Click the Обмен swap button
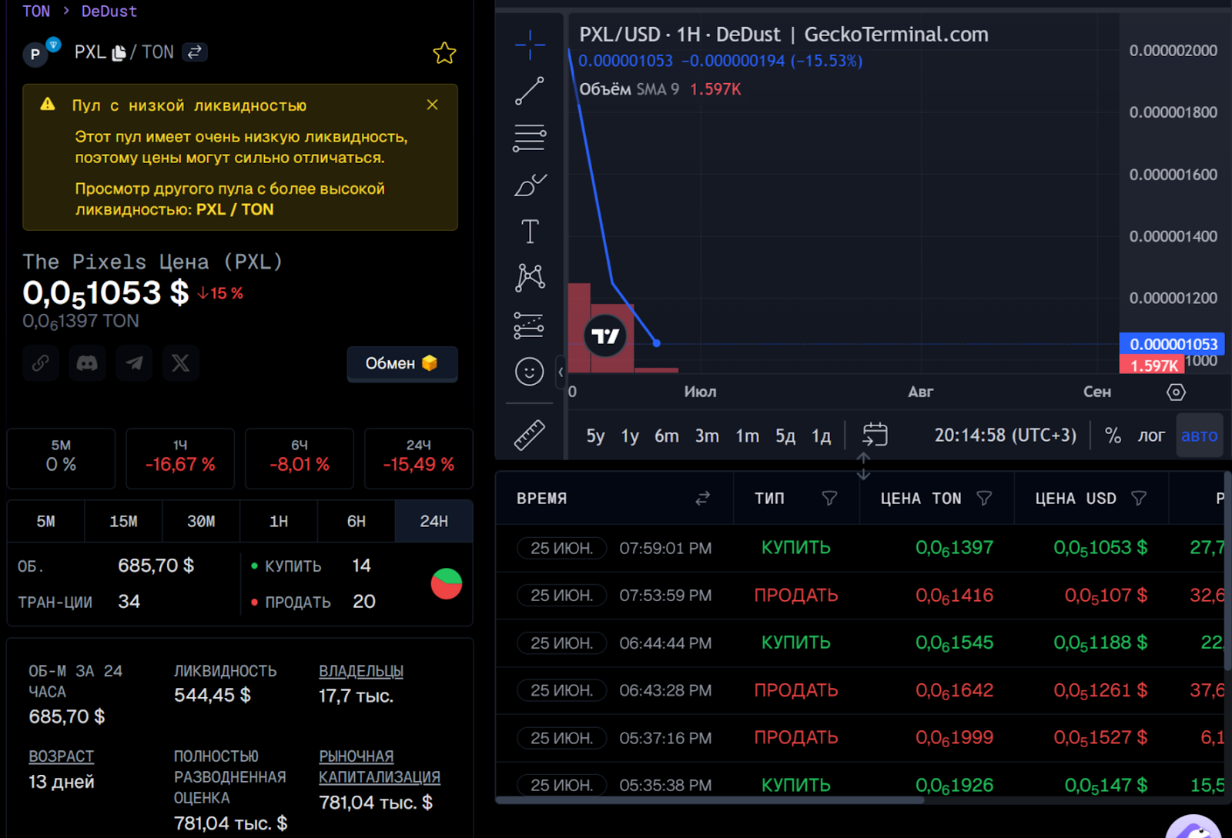This screenshot has width=1232, height=838. coord(402,363)
